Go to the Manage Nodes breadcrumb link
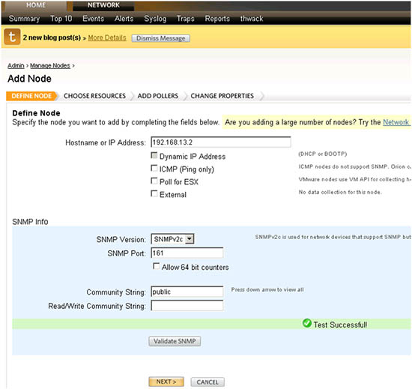This screenshot has height=389, width=412. pos(50,65)
